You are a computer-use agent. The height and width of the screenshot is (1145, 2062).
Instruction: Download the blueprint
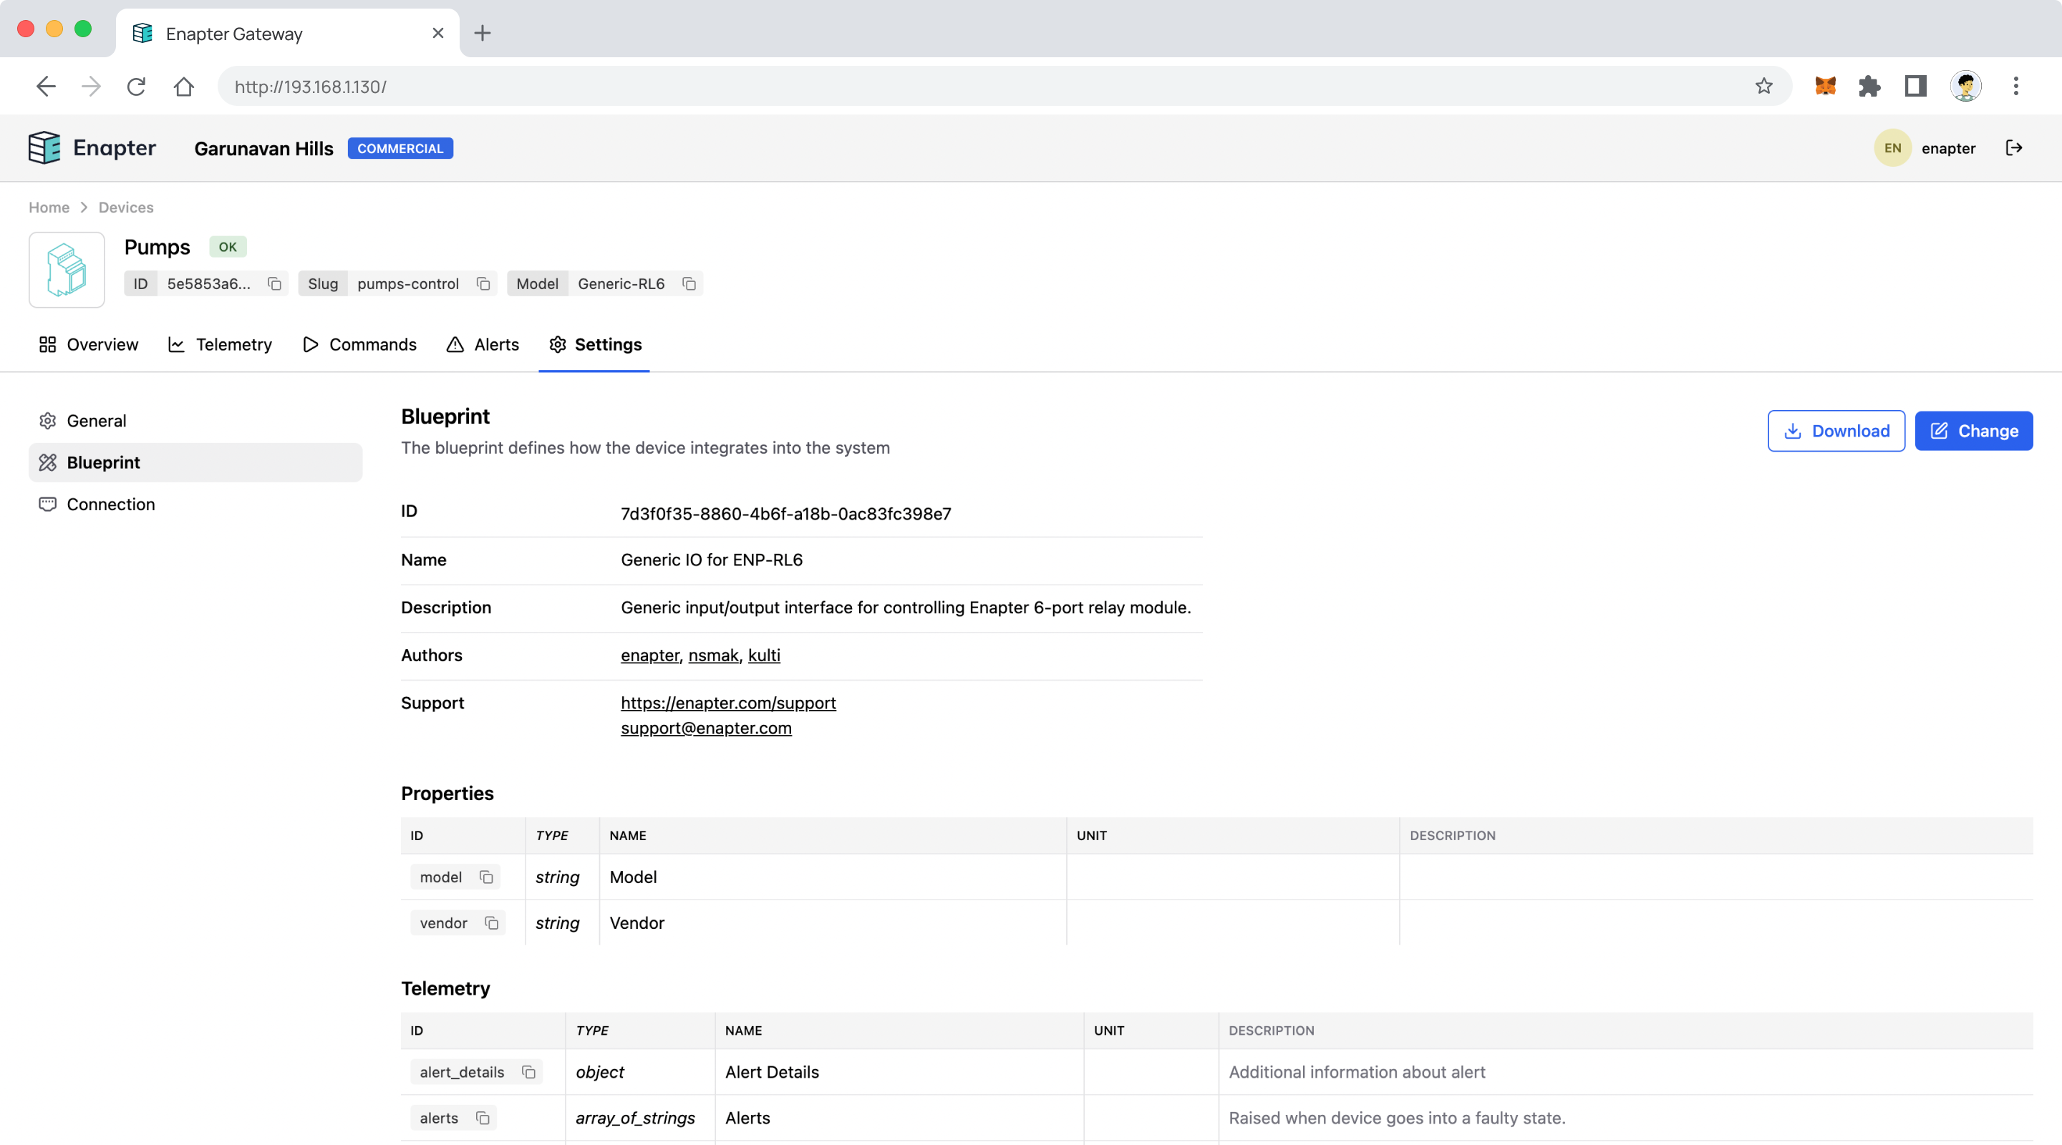click(1836, 432)
